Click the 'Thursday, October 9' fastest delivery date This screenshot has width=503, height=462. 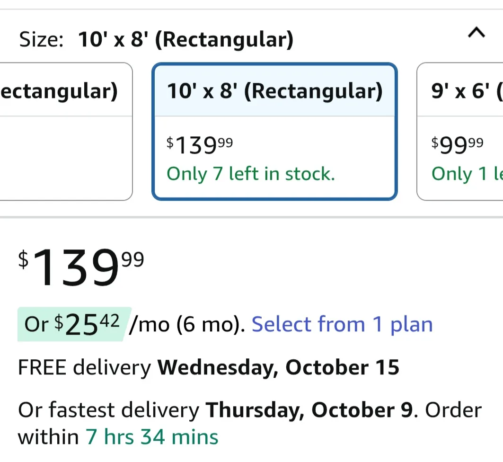pos(309,410)
